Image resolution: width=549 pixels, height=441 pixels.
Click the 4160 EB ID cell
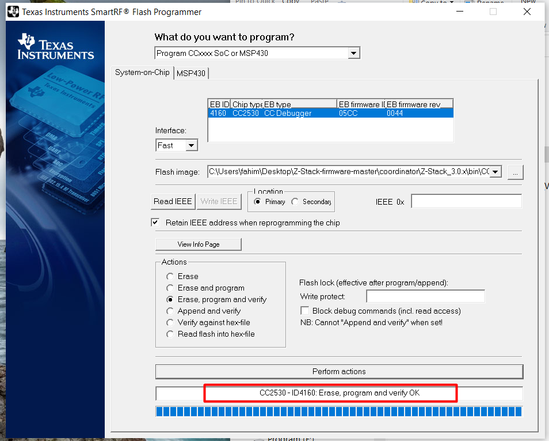[x=218, y=114]
